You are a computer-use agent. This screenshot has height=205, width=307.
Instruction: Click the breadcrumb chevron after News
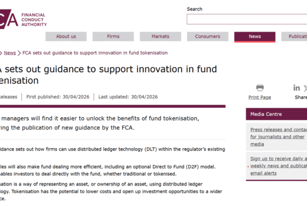pos(19,53)
